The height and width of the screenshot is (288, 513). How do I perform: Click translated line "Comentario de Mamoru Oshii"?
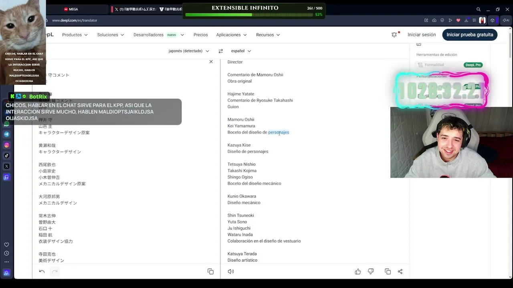(x=255, y=75)
